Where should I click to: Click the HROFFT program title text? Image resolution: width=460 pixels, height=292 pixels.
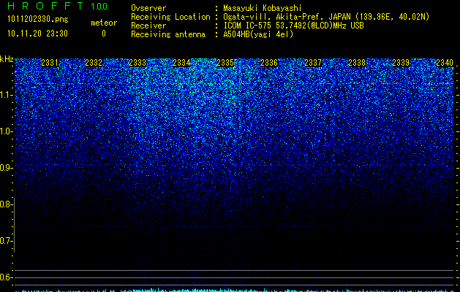point(45,6)
